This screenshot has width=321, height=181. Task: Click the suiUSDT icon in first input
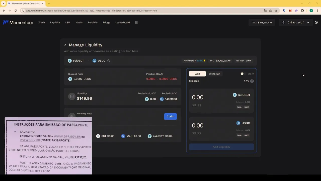click(x=235, y=95)
